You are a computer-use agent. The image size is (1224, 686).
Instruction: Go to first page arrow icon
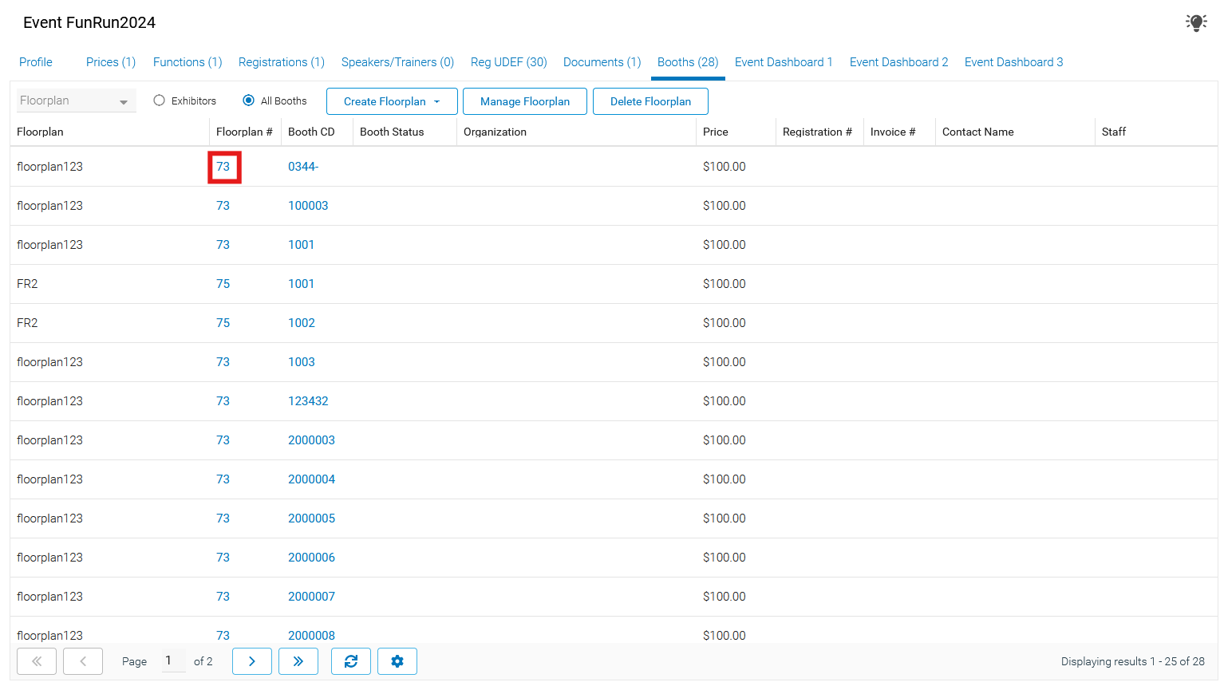click(37, 661)
